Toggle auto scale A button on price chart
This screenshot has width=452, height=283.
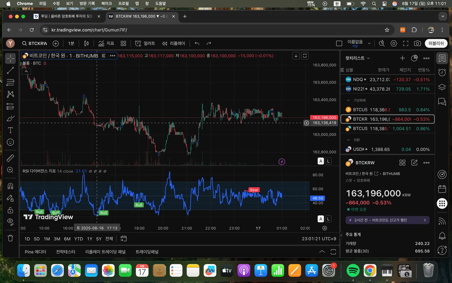(321, 161)
